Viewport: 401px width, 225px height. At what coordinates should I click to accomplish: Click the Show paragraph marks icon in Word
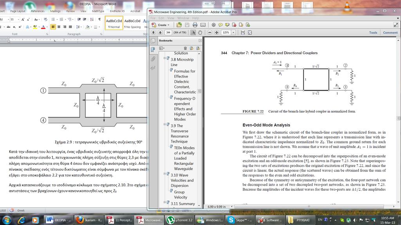coord(99,20)
